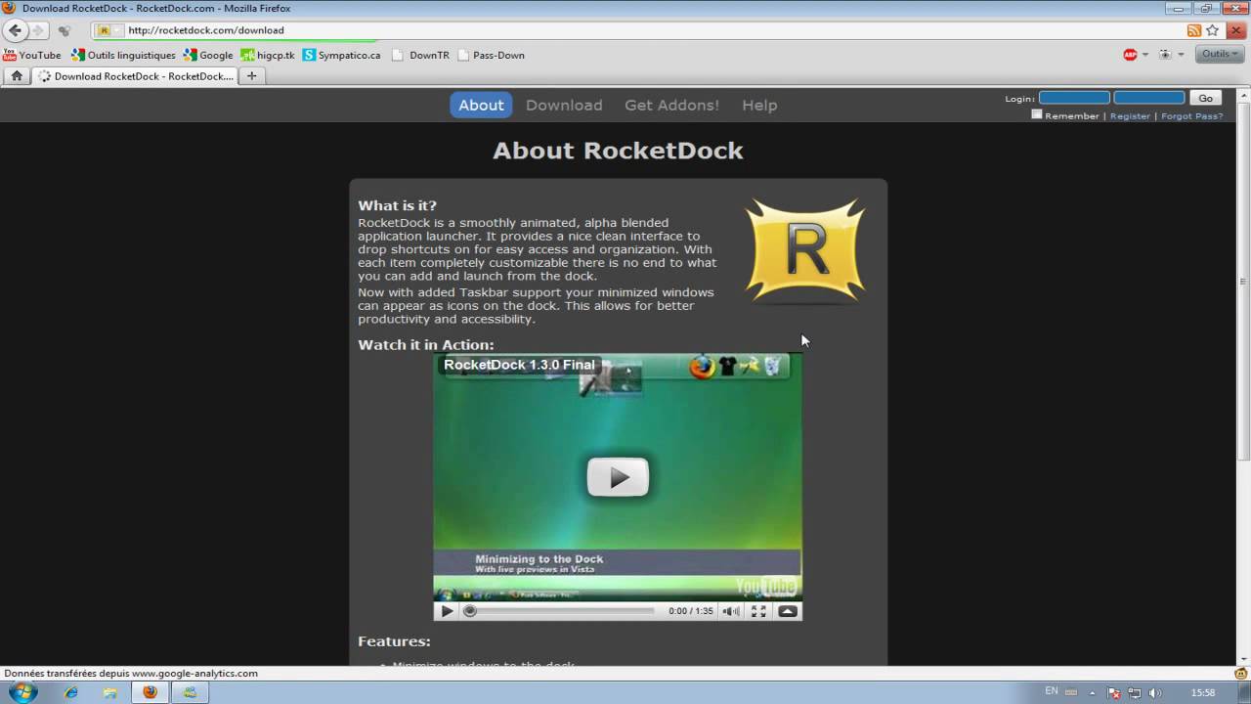Click the Home icon before the tabs
The image size is (1251, 704).
pyautogui.click(x=17, y=76)
